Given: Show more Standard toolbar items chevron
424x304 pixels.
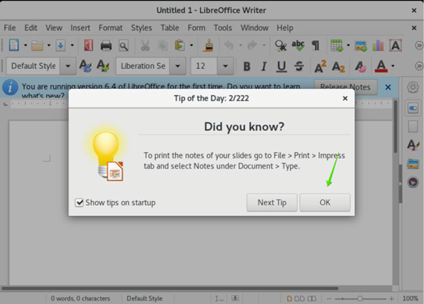Looking at the screenshot, I should (419, 45).
